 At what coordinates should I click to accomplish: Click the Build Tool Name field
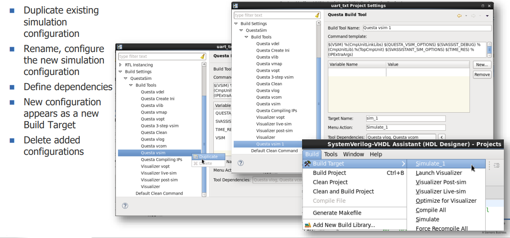pos(427,28)
